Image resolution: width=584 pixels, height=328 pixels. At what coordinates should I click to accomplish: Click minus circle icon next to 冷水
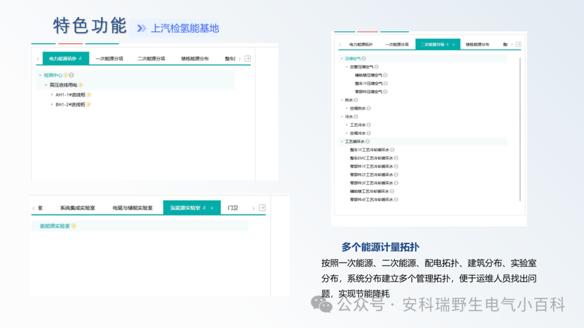pos(356,117)
